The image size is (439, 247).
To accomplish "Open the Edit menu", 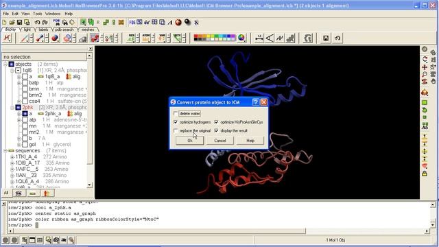I will tap(15, 14).
